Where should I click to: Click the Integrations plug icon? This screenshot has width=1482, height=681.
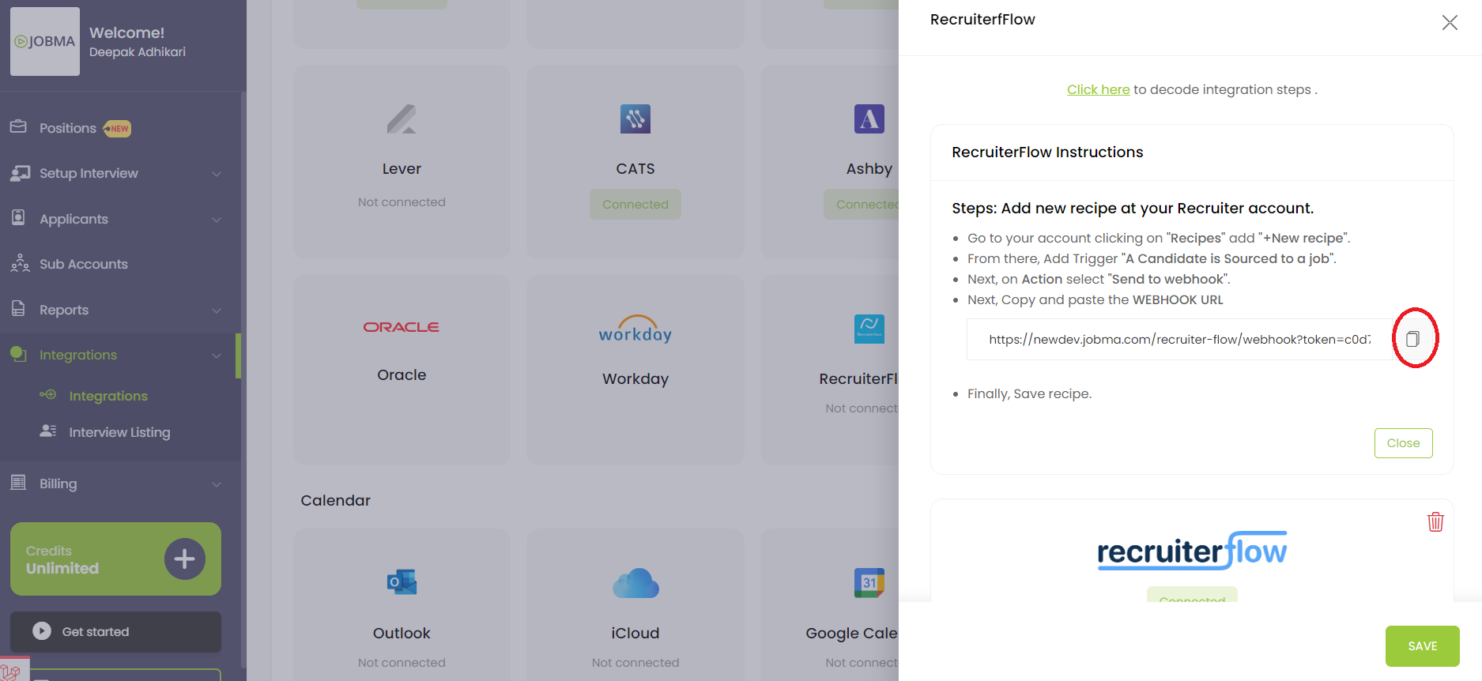[18, 354]
